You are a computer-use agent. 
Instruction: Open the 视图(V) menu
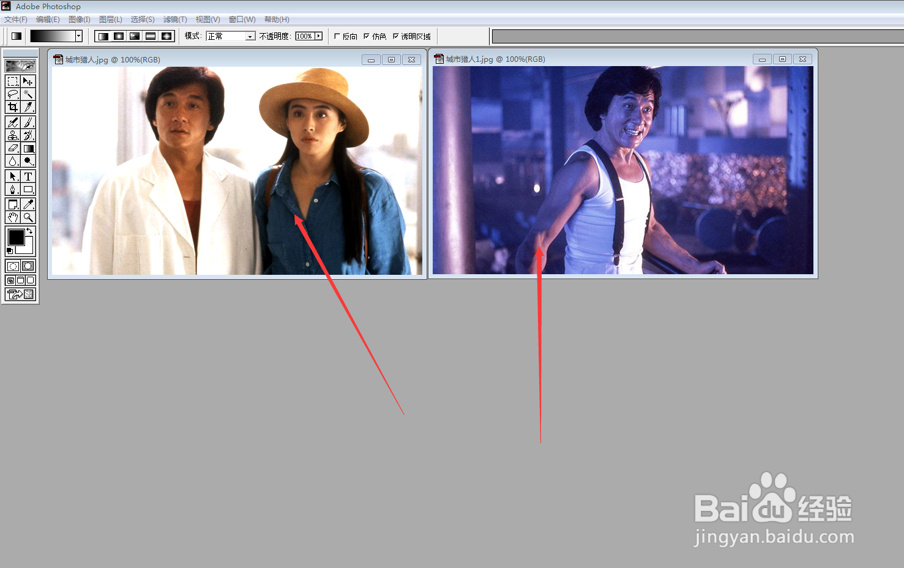pyautogui.click(x=208, y=20)
